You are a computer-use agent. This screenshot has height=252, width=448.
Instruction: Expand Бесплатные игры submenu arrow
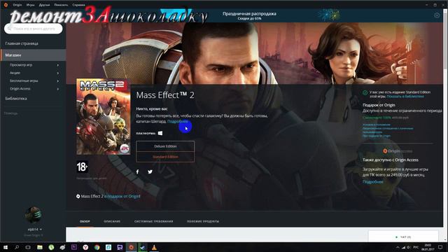[58, 81]
